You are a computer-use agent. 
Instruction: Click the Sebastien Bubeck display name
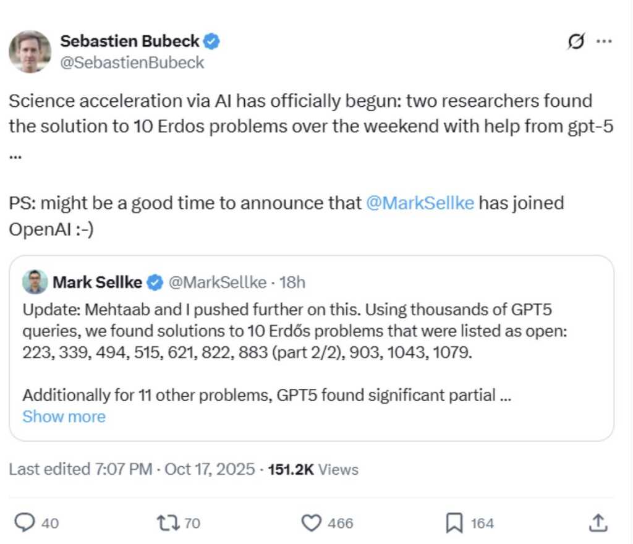coord(130,41)
